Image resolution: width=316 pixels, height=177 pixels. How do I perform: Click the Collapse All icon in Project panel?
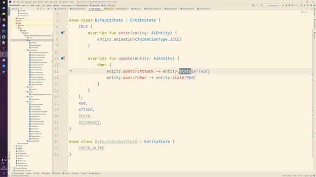44,9
